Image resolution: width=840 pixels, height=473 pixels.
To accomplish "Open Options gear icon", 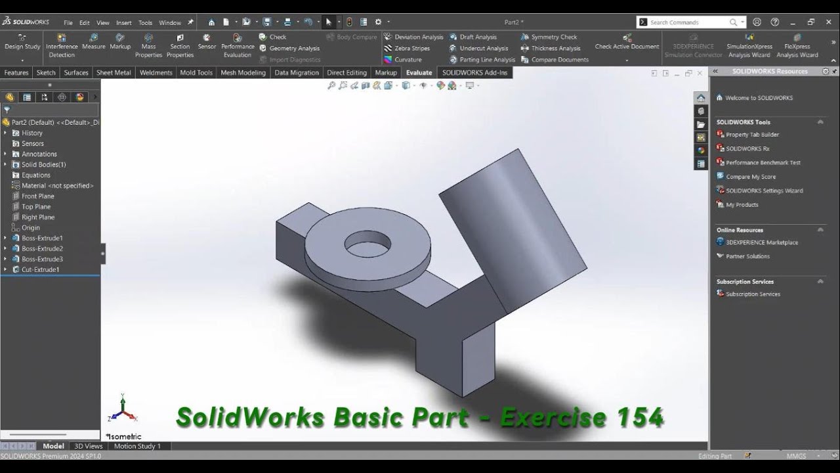I will point(379,22).
